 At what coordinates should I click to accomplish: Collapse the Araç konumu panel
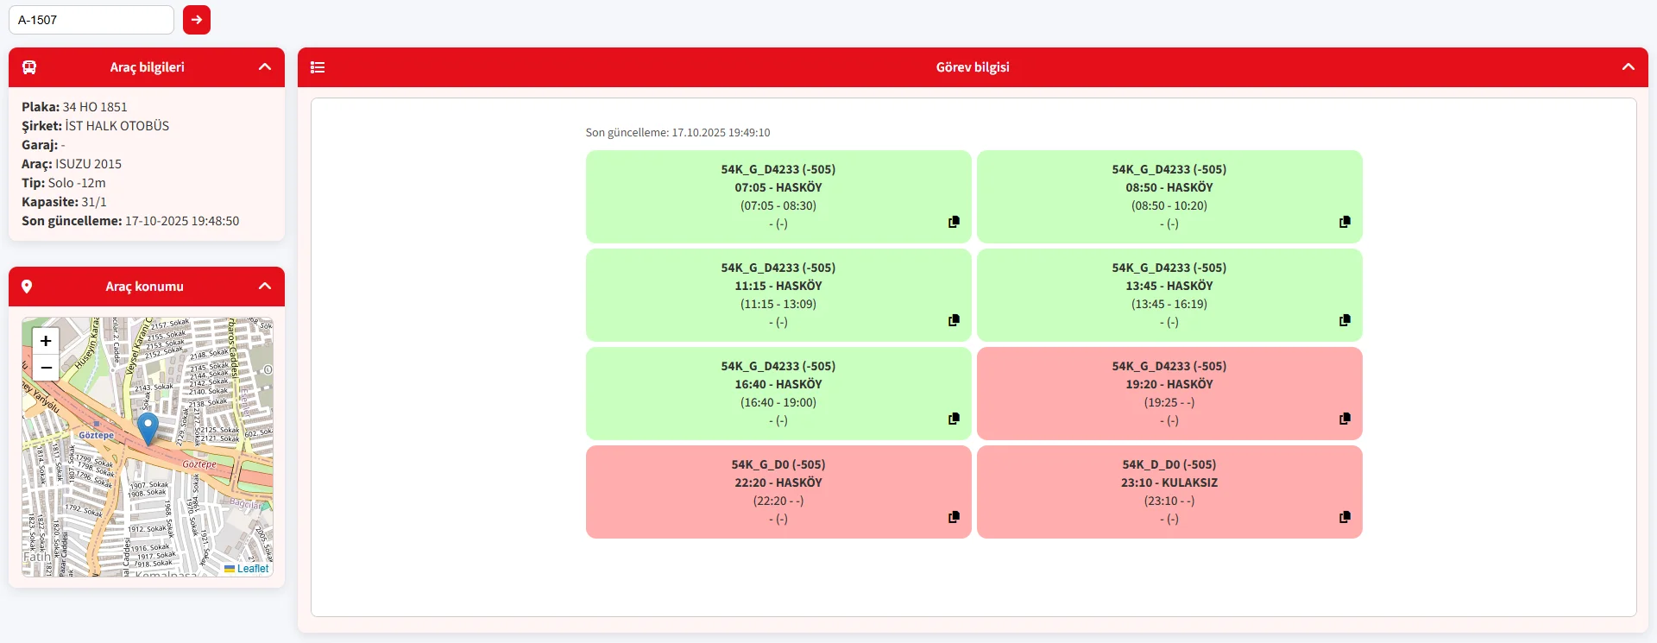click(265, 287)
